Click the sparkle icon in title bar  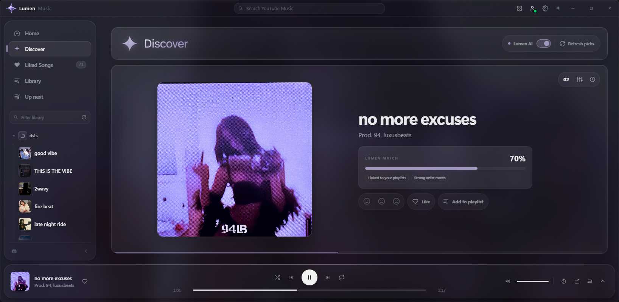(x=558, y=8)
